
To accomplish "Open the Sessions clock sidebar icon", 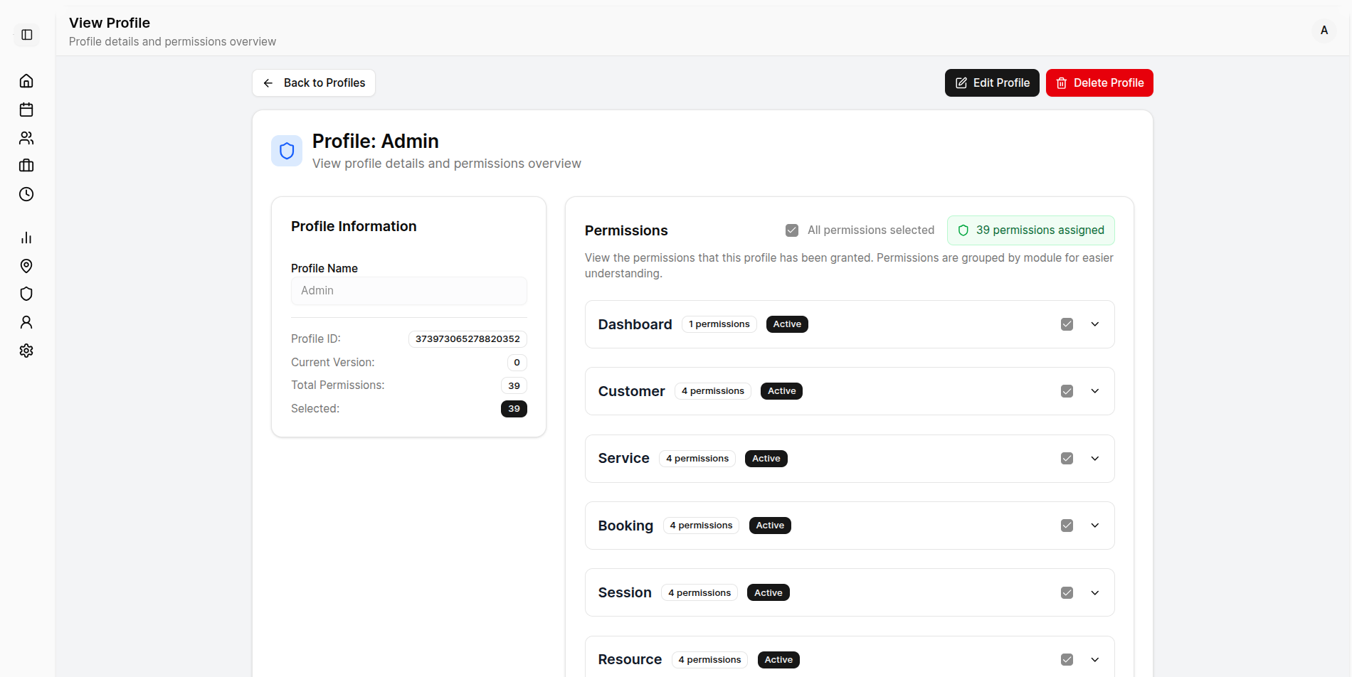I will click(26, 194).
